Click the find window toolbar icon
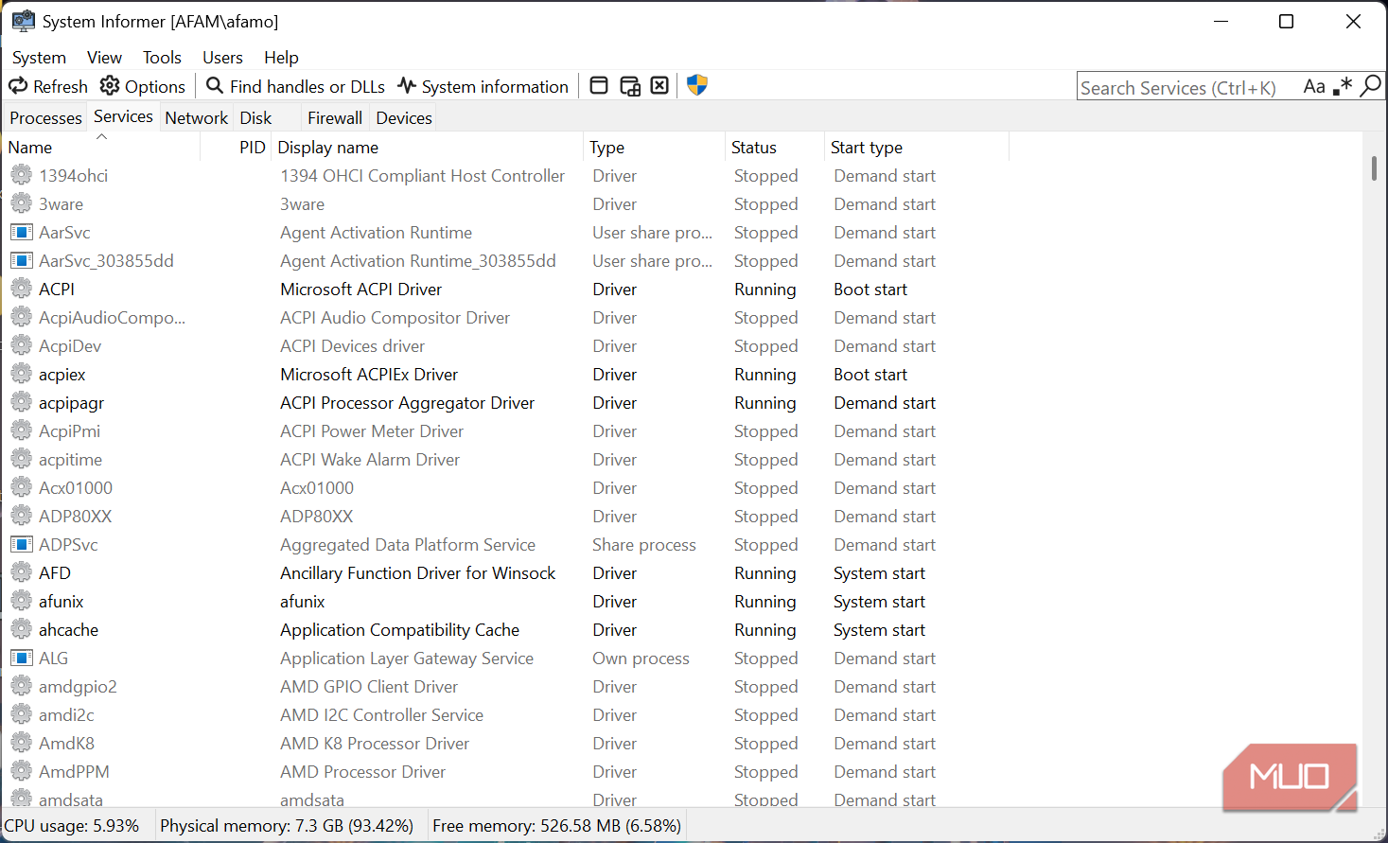This screenshot has height=843, width=1388. pyautogui.click(x=599, y=86)
